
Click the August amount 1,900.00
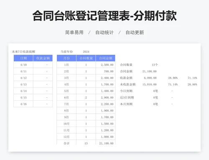(x=107, y=111)
